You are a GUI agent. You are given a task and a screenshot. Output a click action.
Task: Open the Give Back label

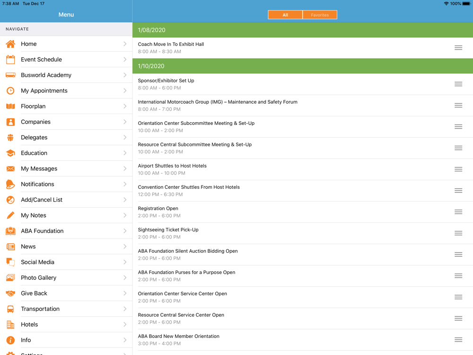click(x=34, y=293)
